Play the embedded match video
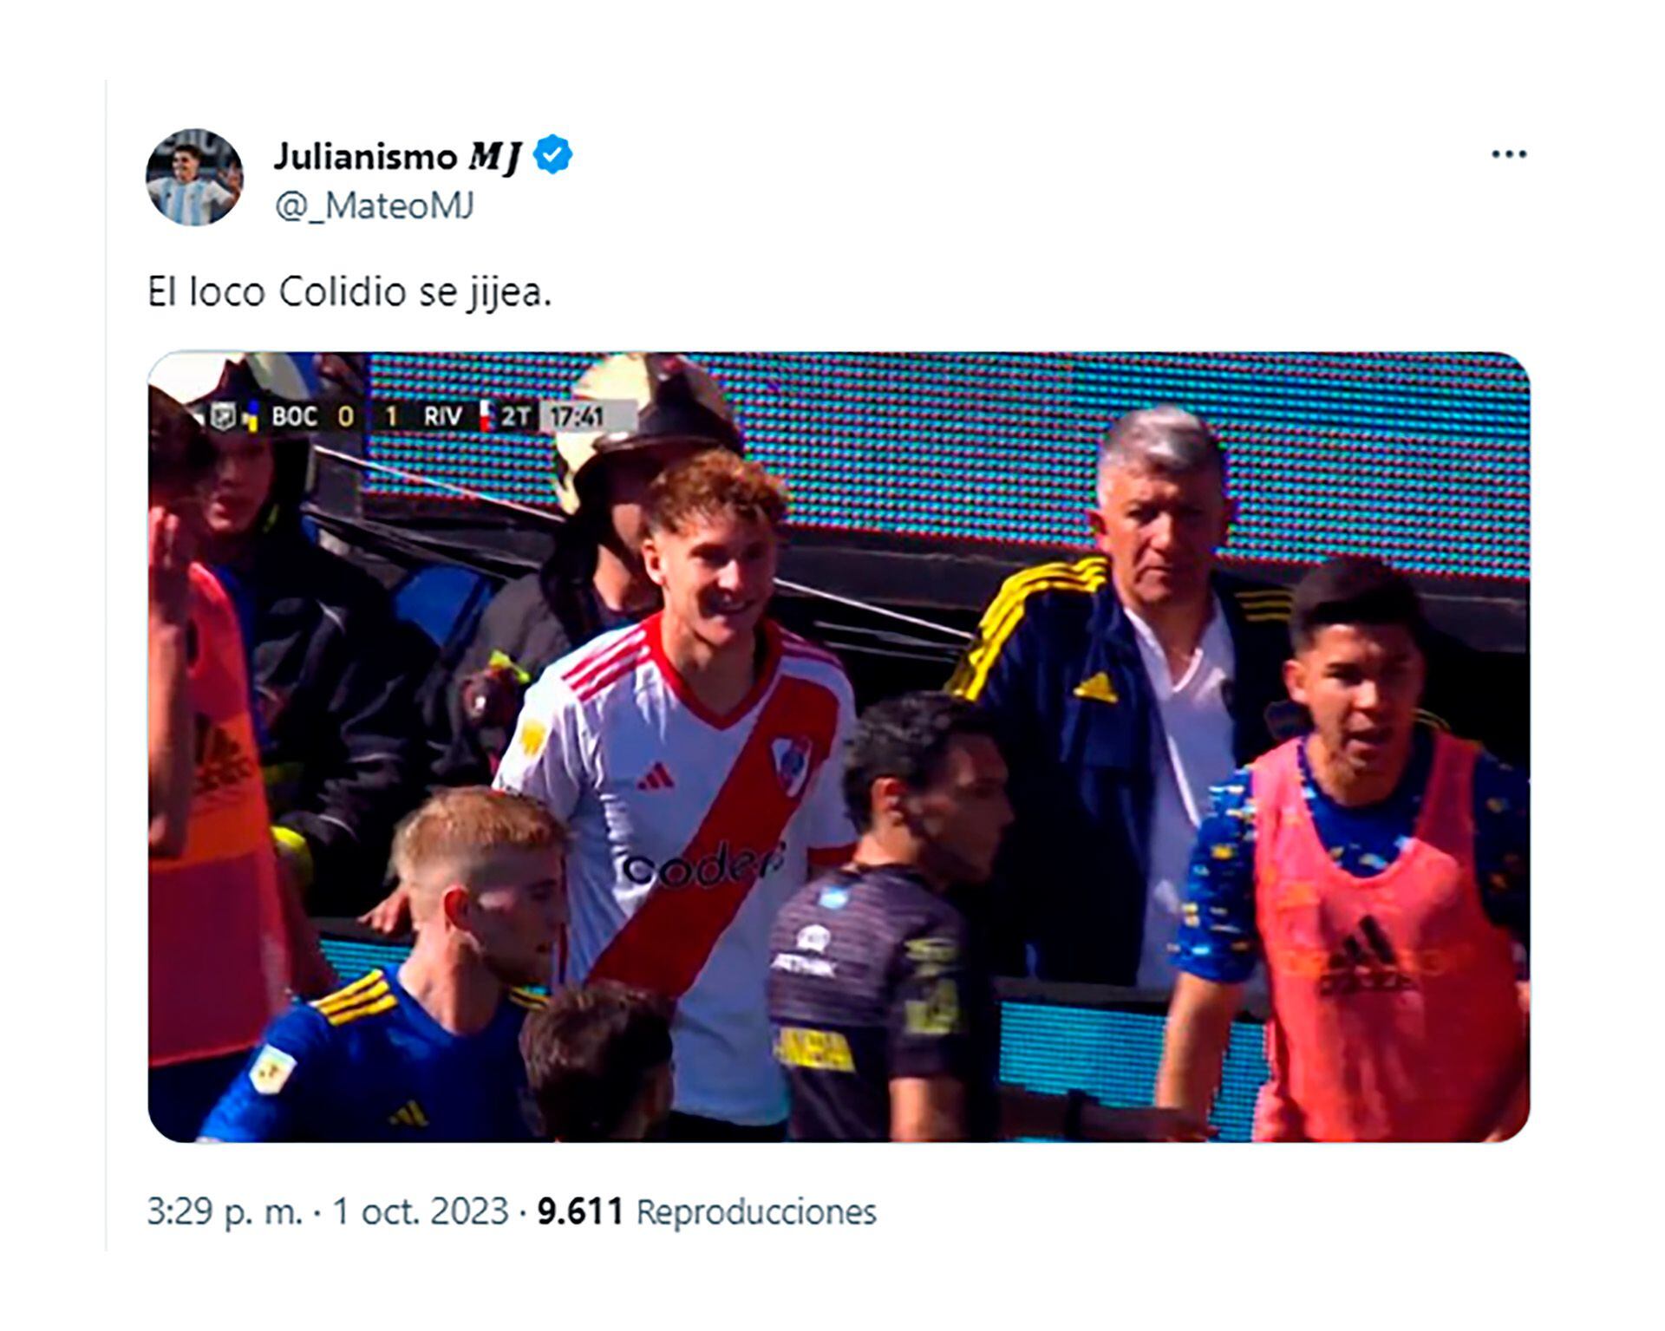 tap(839, 747)
